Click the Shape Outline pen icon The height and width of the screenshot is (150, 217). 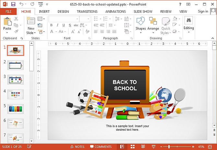pyautogui.click(x=175, y=25)
